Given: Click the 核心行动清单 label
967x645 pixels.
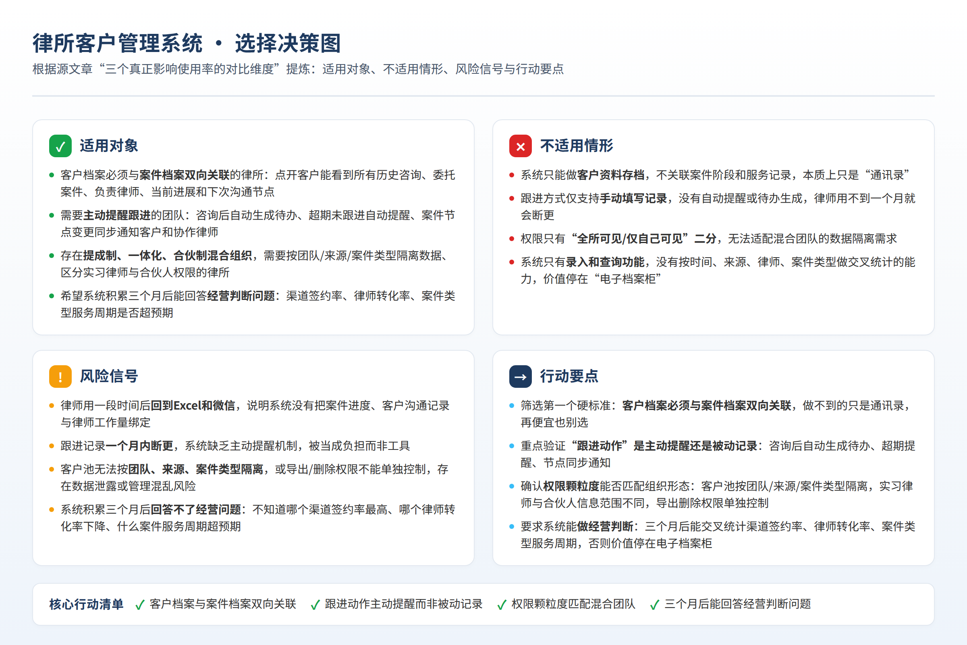Looking at the screenshot, I should point(86,604).
